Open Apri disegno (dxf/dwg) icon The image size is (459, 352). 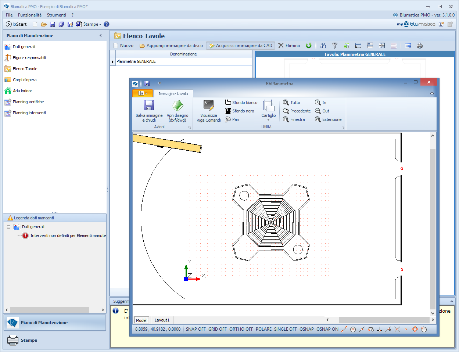click(177, 106)
